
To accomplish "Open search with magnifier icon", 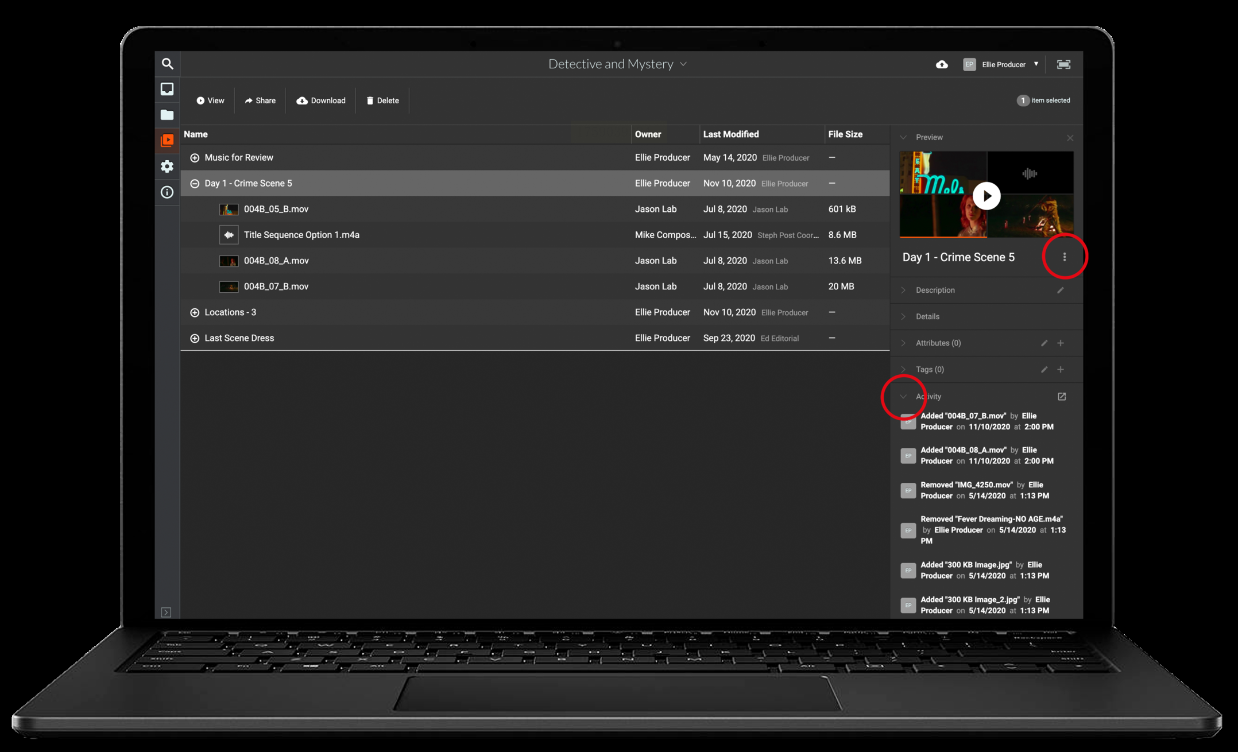I will pyautogui.click(x=167, y=64).
